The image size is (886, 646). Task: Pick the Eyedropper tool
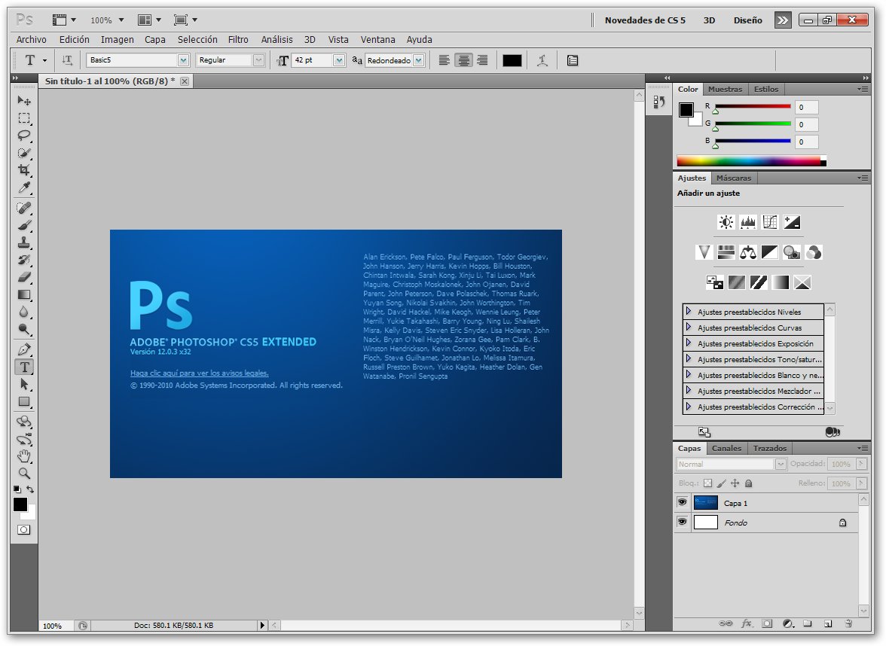pyautogui.click(x=24, y=187)
